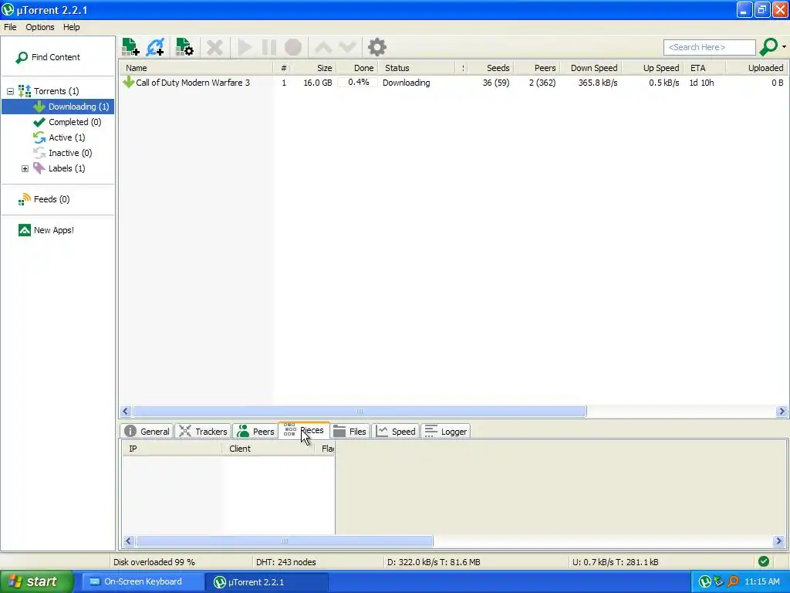
Task: Sort by the Status column header
Action: [417, 68]
